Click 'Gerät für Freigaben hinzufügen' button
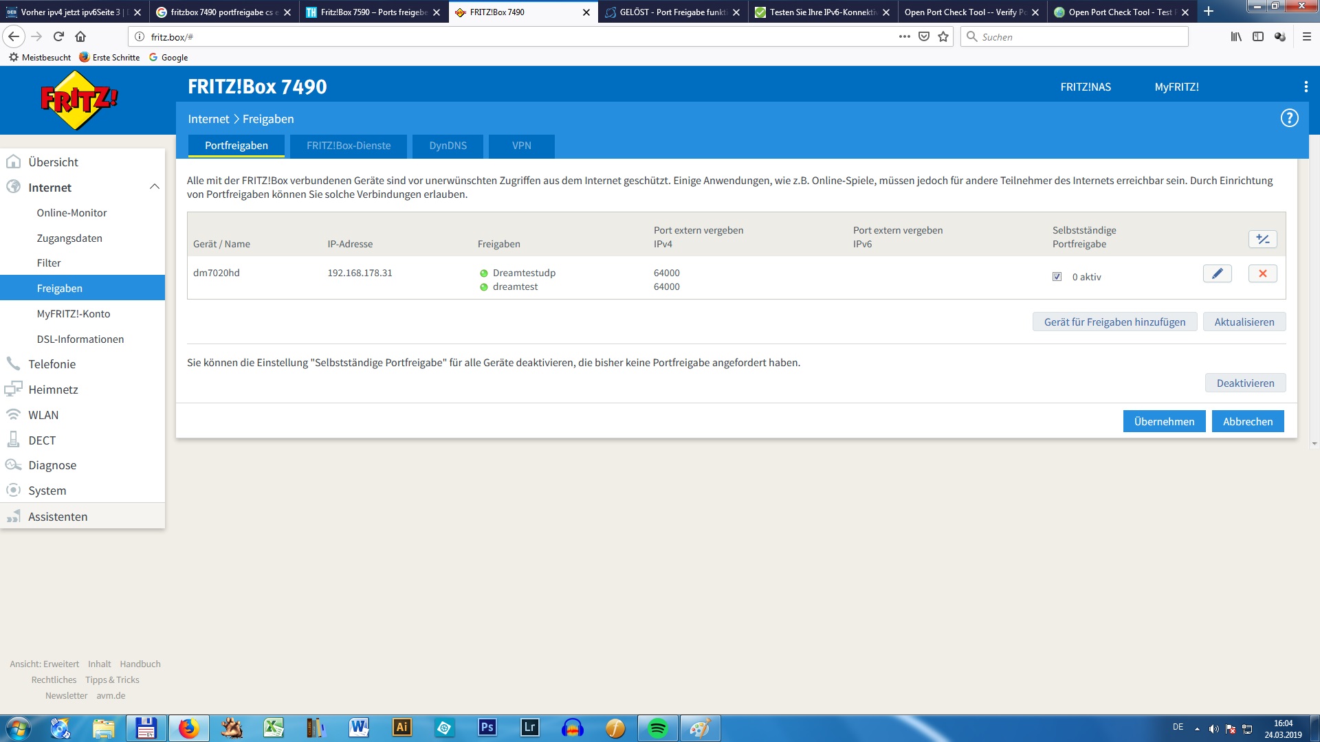 (x=1114, y=322)
